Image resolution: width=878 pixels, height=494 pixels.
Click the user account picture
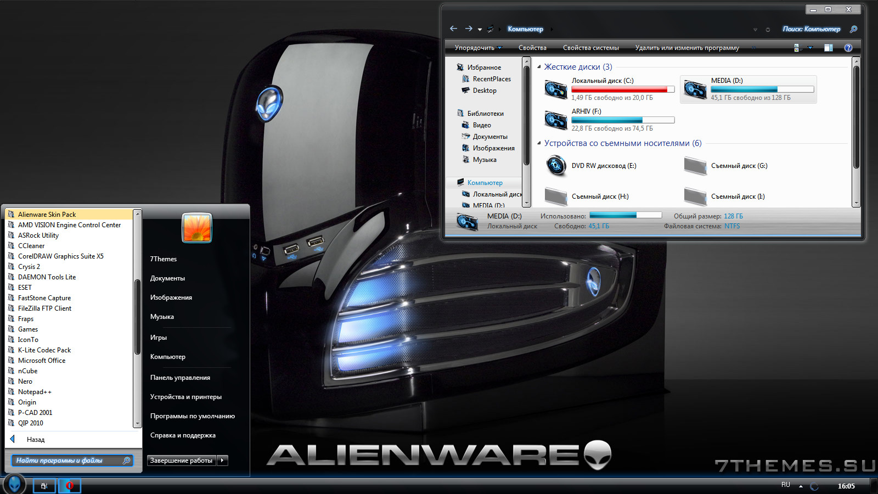pos(197,228)
